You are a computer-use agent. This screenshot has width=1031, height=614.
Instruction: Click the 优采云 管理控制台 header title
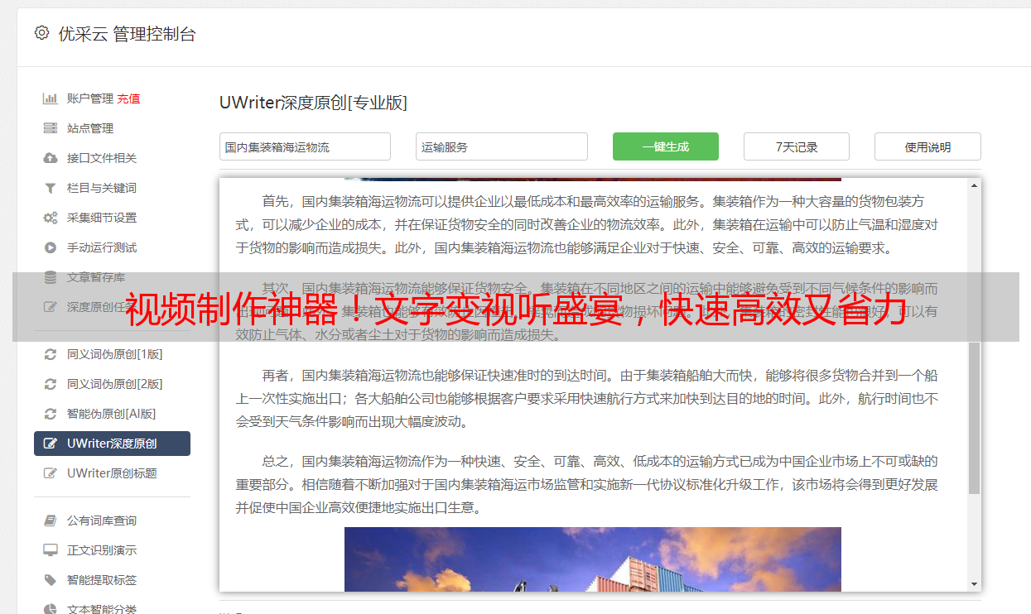click(x=127, y=34)
